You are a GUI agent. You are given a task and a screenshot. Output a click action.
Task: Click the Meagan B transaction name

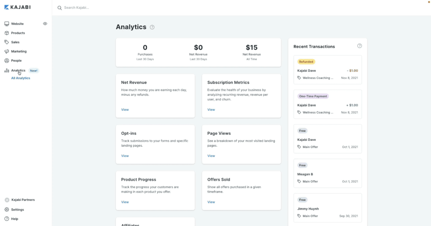(x=305, y=174)
